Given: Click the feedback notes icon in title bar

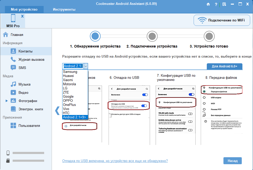Looking at the screenshot, I should tap(224, 4).
